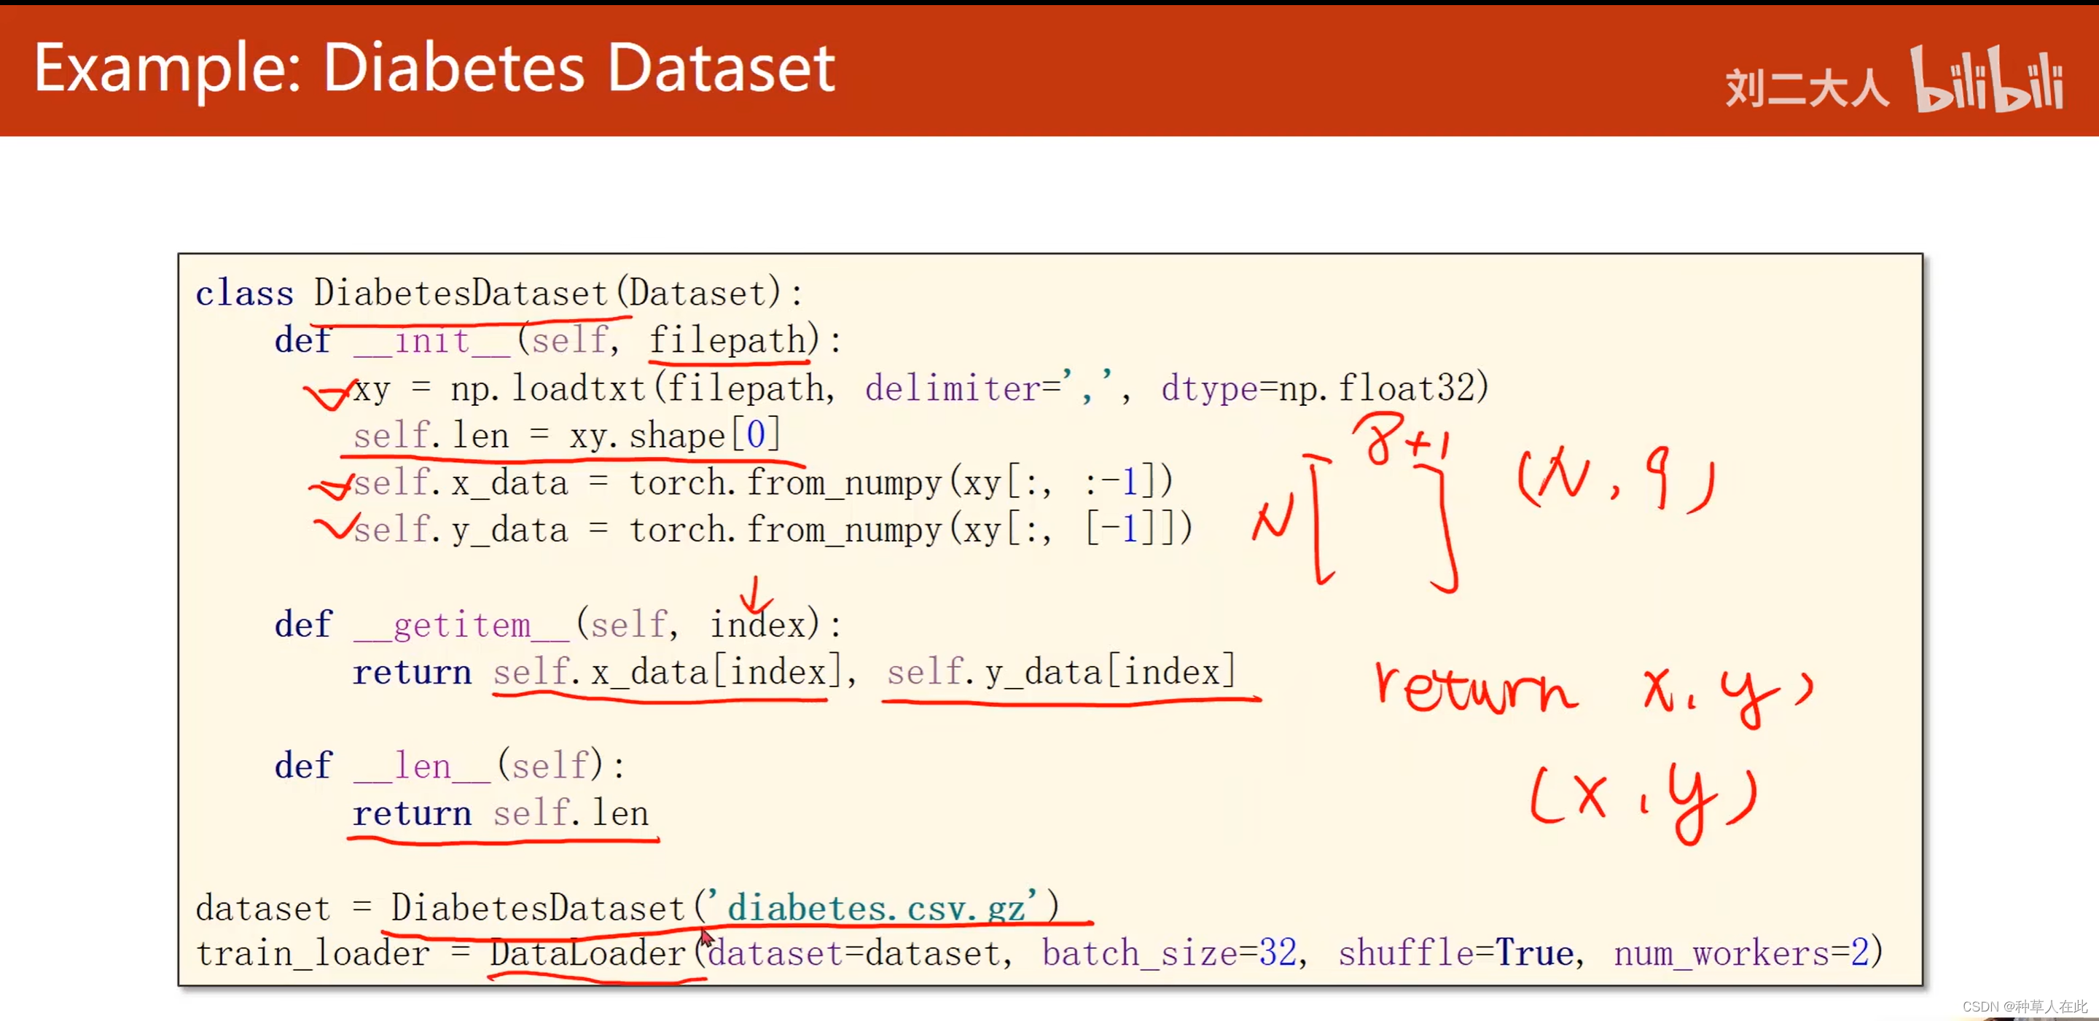
Task: Click the 'class DiabetesDataset(Dataset):' line
Action: pyautogui.click(x=499, y=292)
